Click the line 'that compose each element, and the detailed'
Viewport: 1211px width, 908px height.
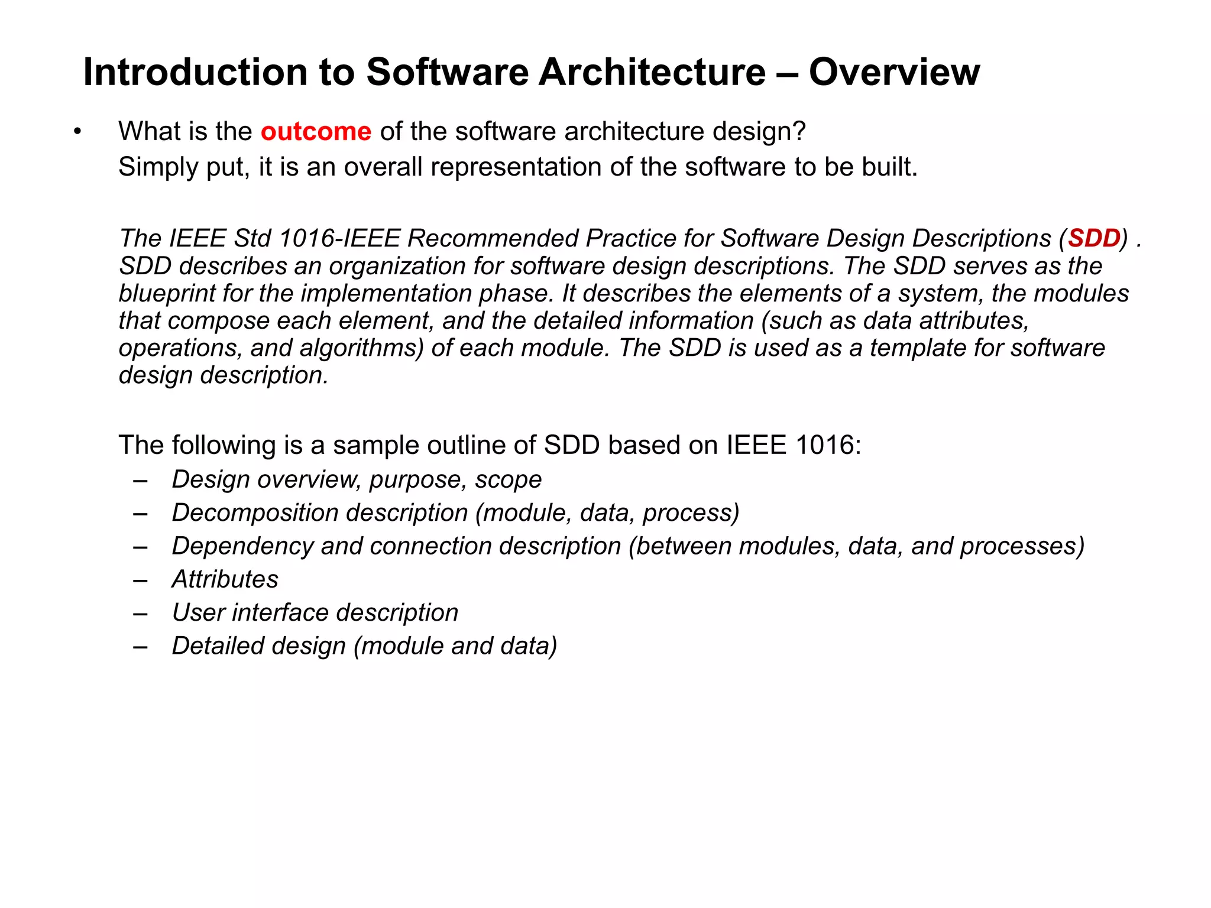[574, 321]
